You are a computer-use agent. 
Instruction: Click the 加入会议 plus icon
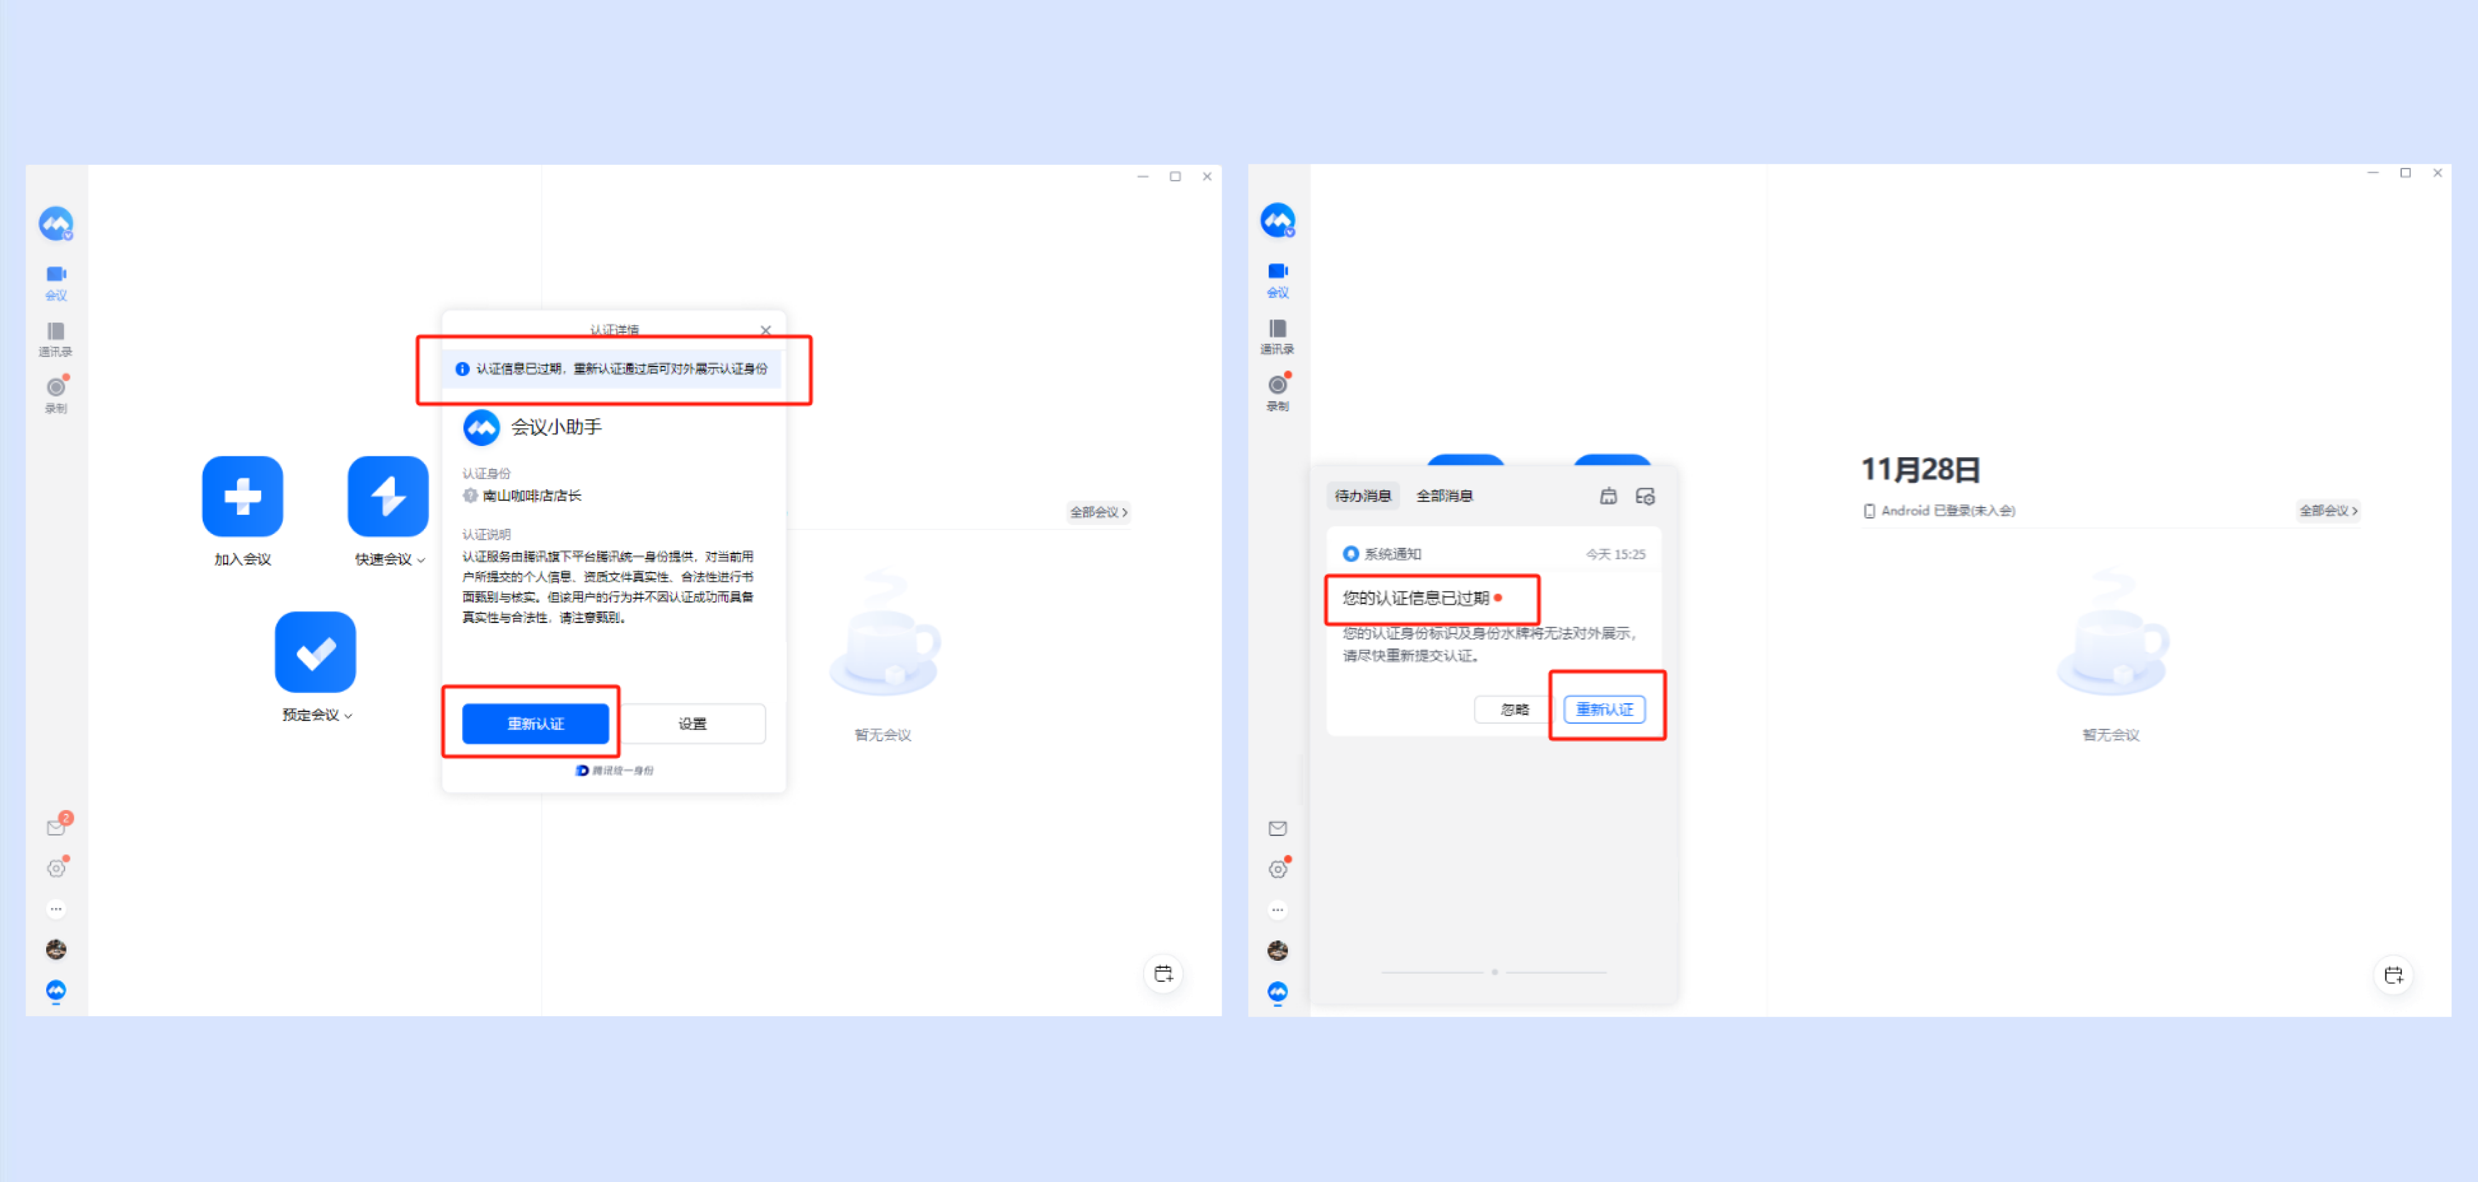click(x=242, y=496)
